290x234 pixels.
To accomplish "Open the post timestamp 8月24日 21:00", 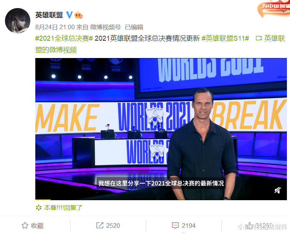I will click(55, 27).
